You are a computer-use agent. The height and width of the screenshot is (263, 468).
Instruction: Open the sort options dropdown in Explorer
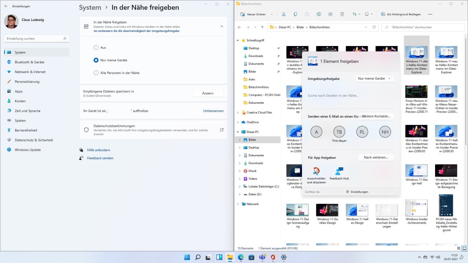click(x=356, y=14)
